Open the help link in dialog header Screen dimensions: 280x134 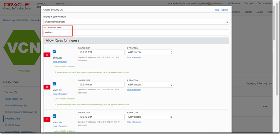(x=217, y=10)
